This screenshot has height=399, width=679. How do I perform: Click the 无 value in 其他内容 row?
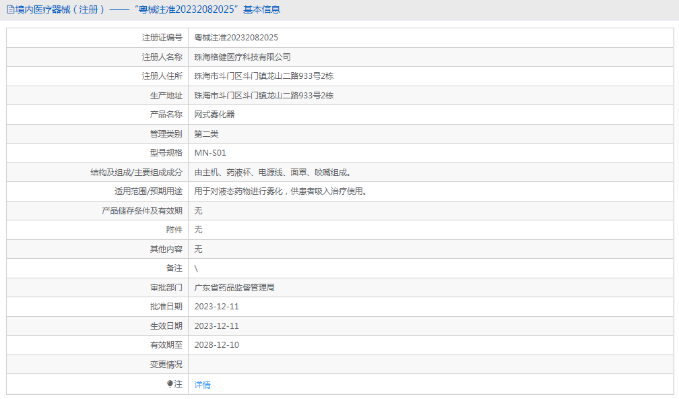tap(198, 249)
